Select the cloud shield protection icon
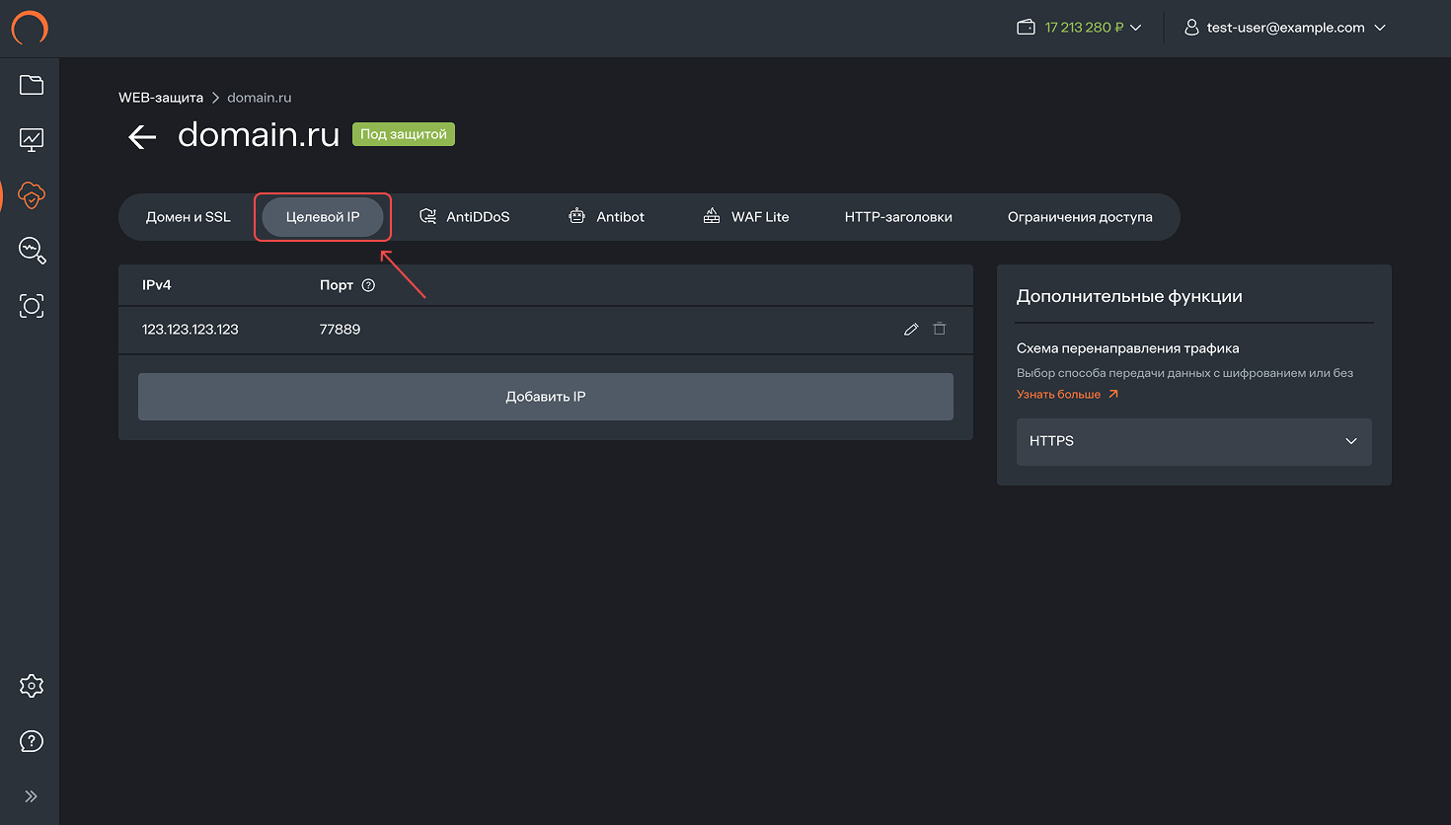The image size is (1451, 825). [x=32, y=195]
